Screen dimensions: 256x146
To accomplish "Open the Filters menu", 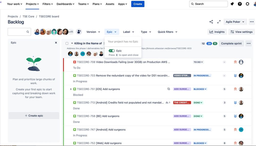I will click(48, 4).
